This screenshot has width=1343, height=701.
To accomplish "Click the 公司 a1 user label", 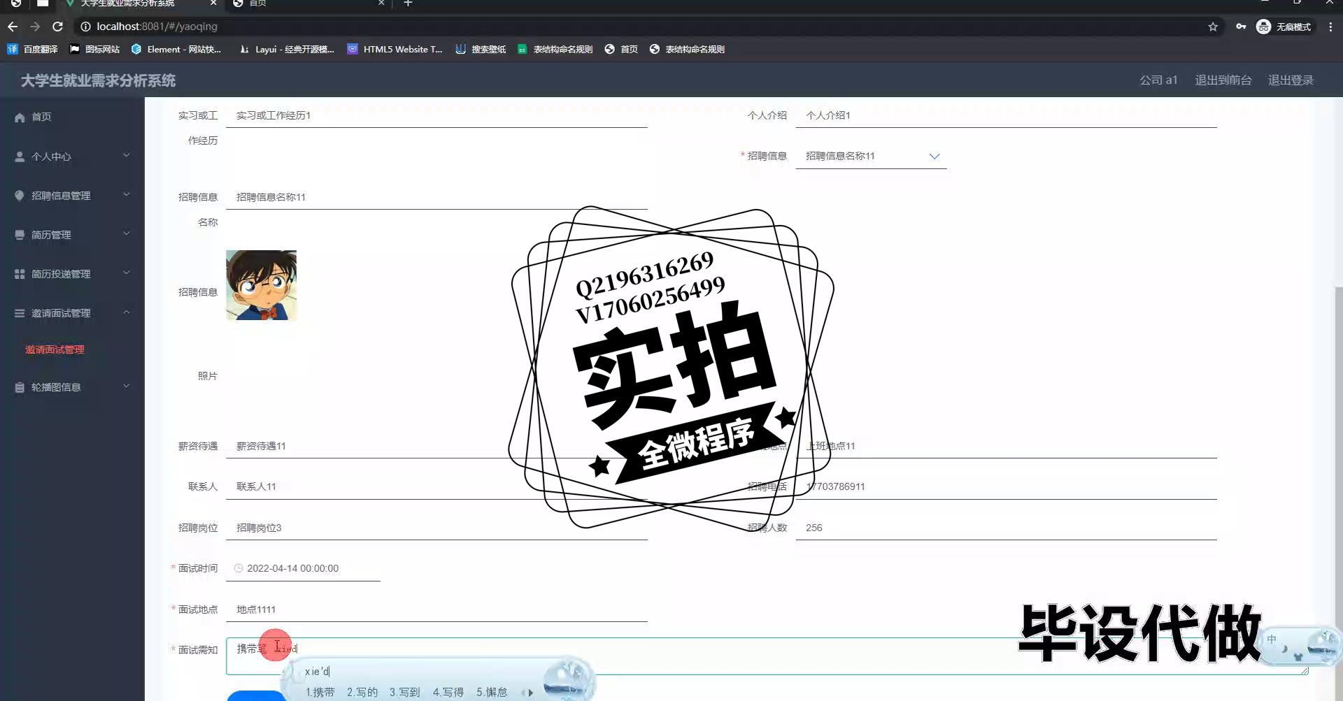I will pyautogui.click(x=1158, y=80).
